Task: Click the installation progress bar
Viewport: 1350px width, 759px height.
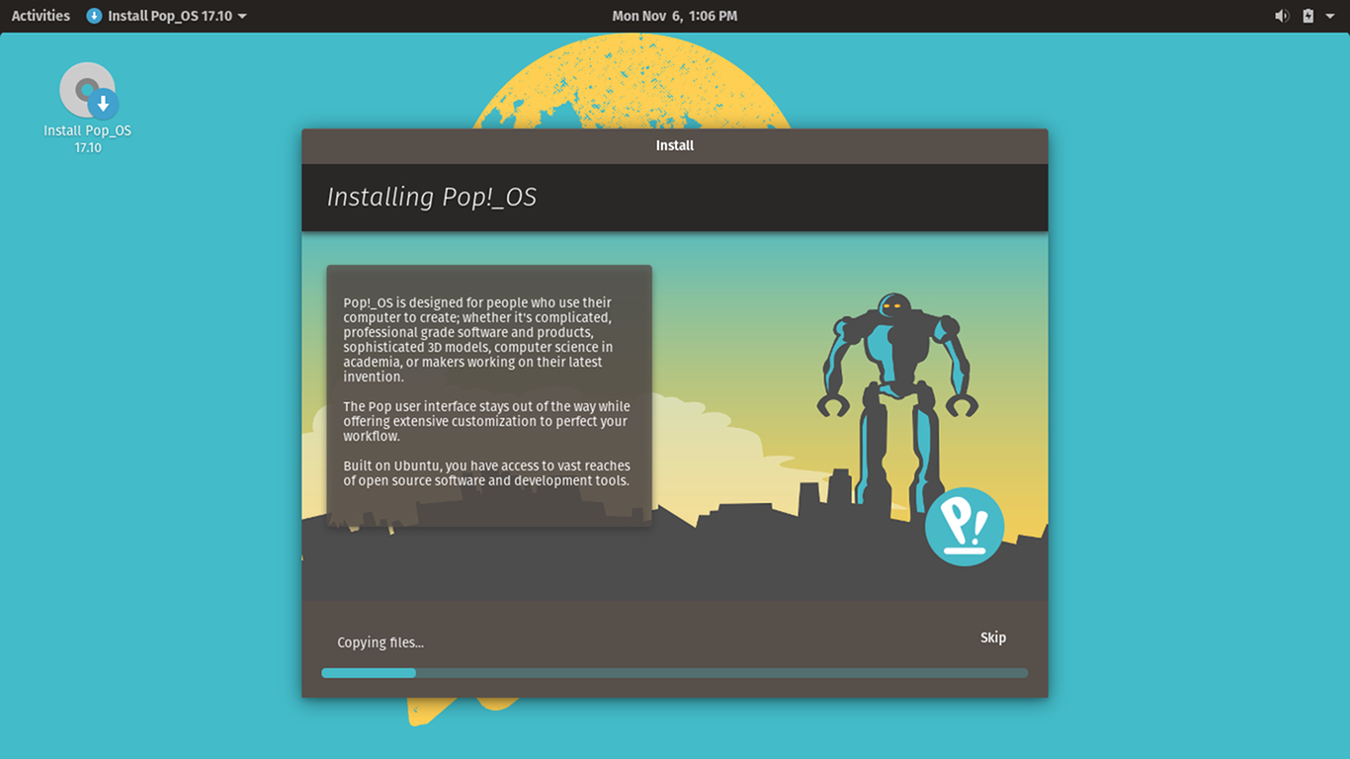Action: pos(675,673)
